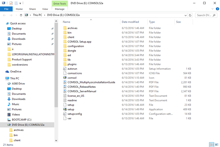Select the Drive Tools contextual tab

click(60, 4)
